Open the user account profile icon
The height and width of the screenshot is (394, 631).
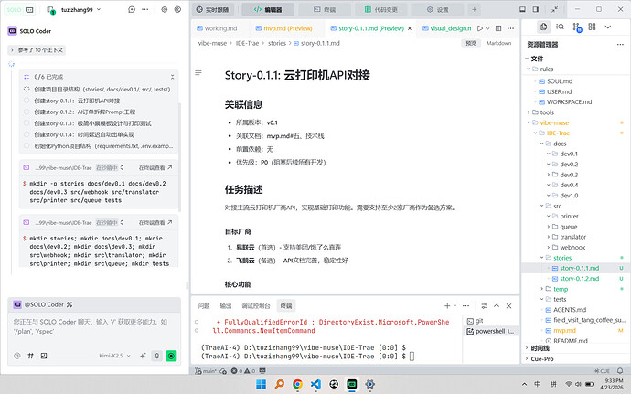[177, 10]
